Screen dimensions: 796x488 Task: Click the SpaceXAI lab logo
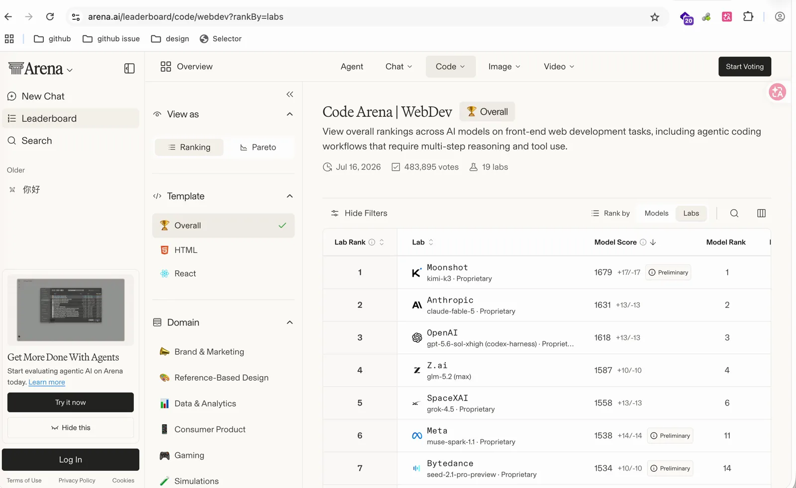[416, 403]
